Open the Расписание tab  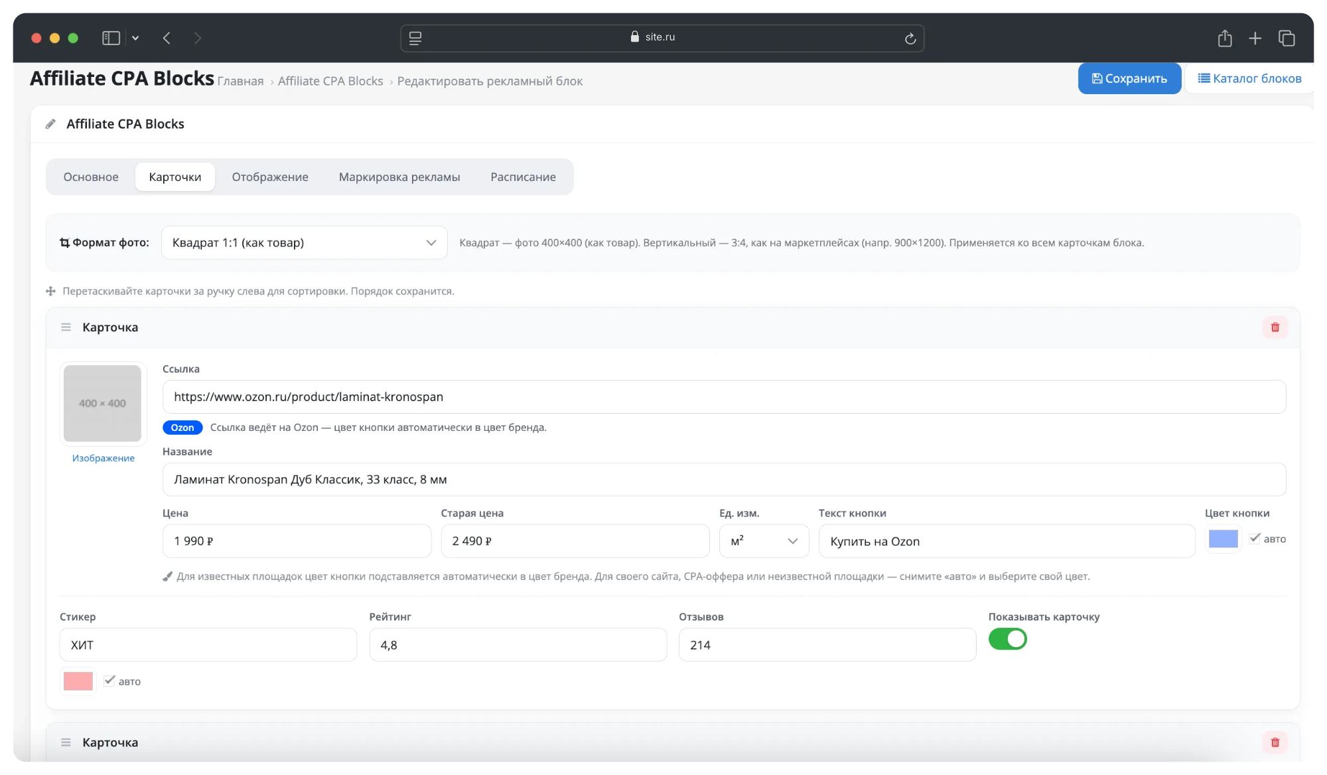click(524, 177)
